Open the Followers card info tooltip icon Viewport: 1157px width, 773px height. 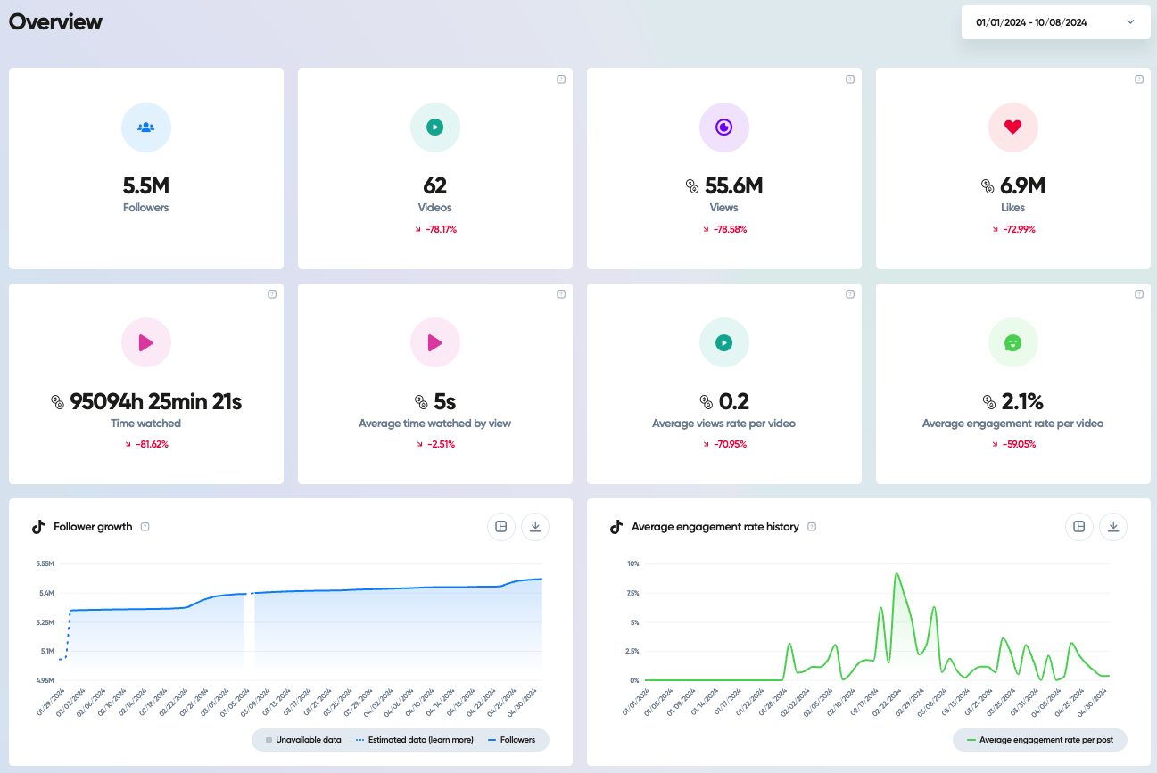272,79
